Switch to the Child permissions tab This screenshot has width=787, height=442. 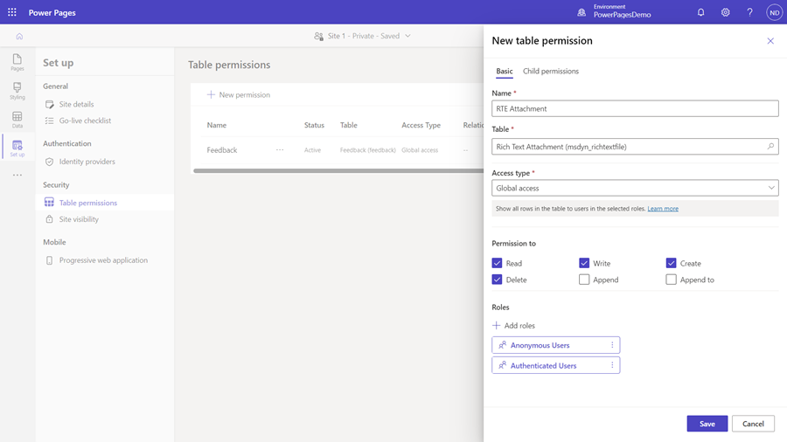551,71
